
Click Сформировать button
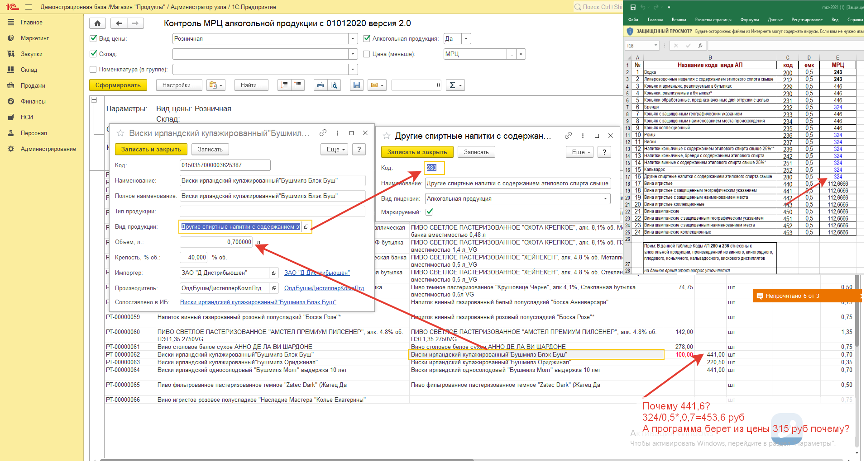[x=118, y=85]
